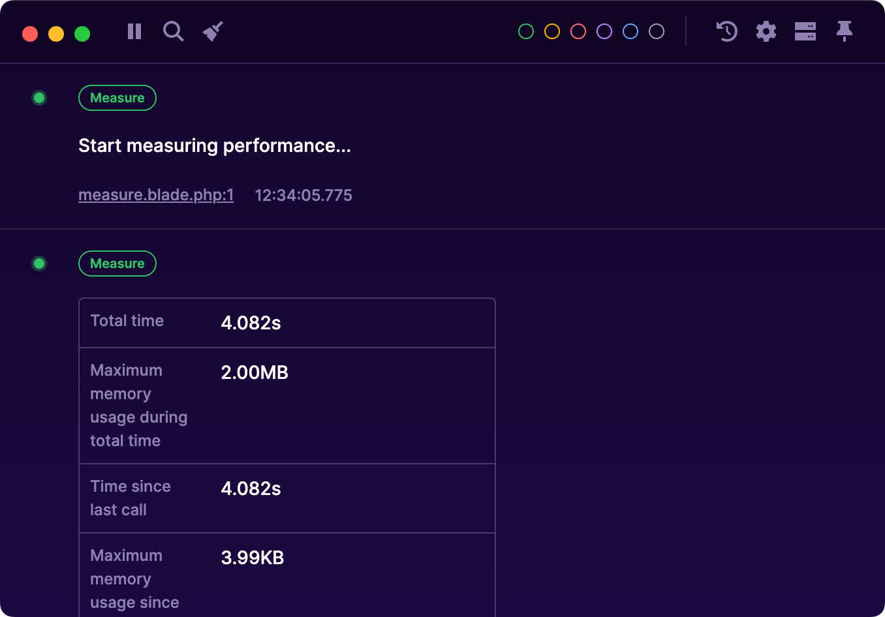The image size is (885, 617).
Task: Click the second Measure badge
Action: [x=117, y=263]
